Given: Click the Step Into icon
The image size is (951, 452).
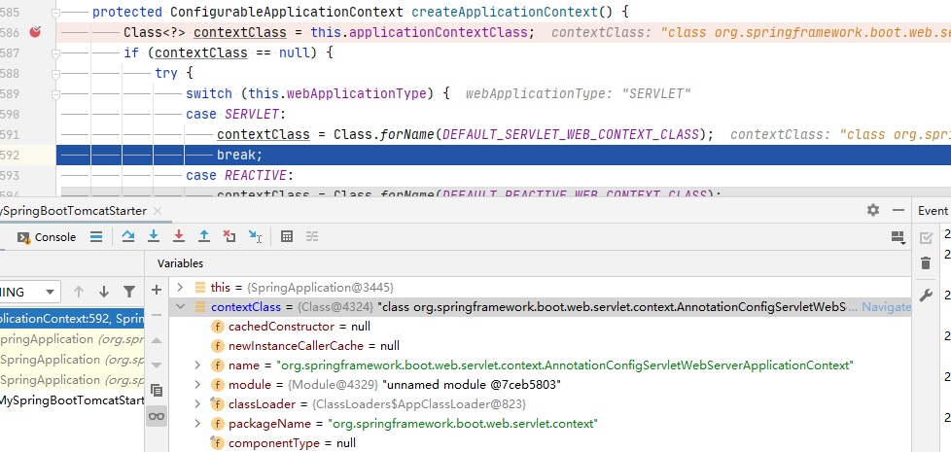Looking at the screenshot, I should tap(154, 237).
